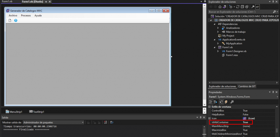Switch to the 'Cambios de GIT' tab
The width and height of the screenshot is (280, 137).
(247, 86)
